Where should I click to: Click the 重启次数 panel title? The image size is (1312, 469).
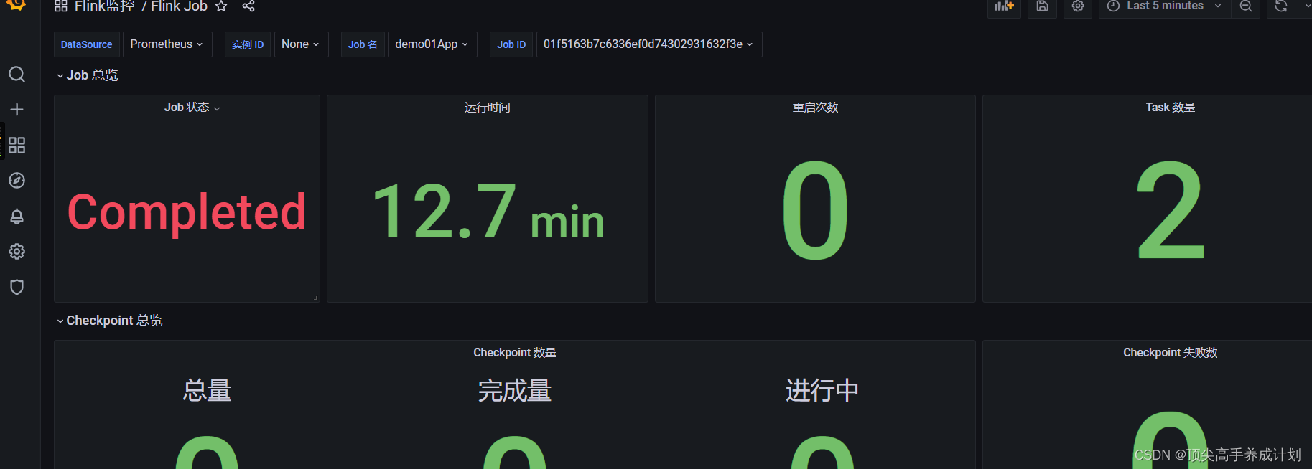click(815, 108)
